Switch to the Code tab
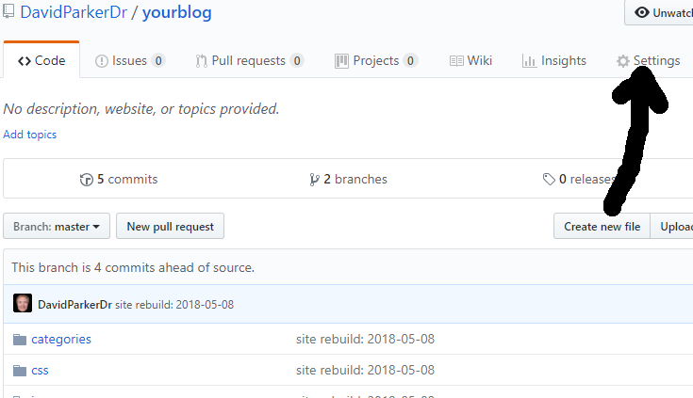This screenshot has height=398, width=693. tap(41, 60)
